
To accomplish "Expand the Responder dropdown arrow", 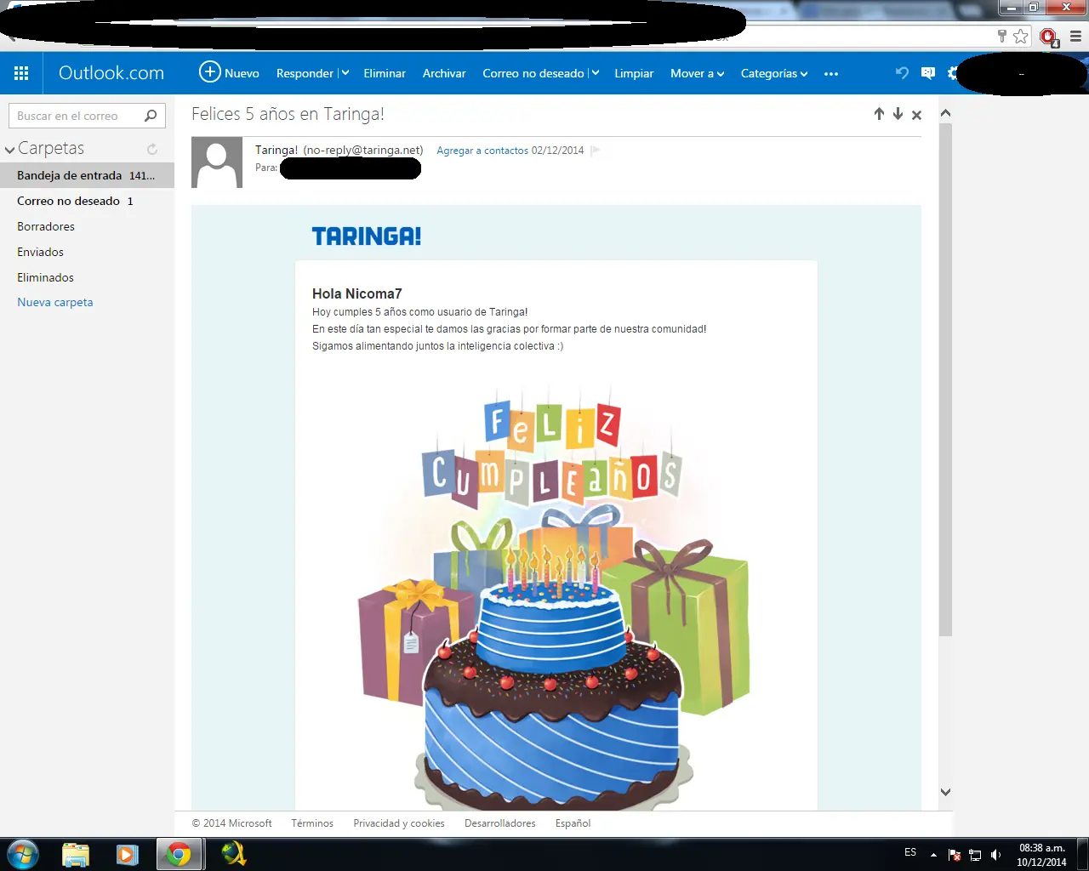I will tap(345, 73).
